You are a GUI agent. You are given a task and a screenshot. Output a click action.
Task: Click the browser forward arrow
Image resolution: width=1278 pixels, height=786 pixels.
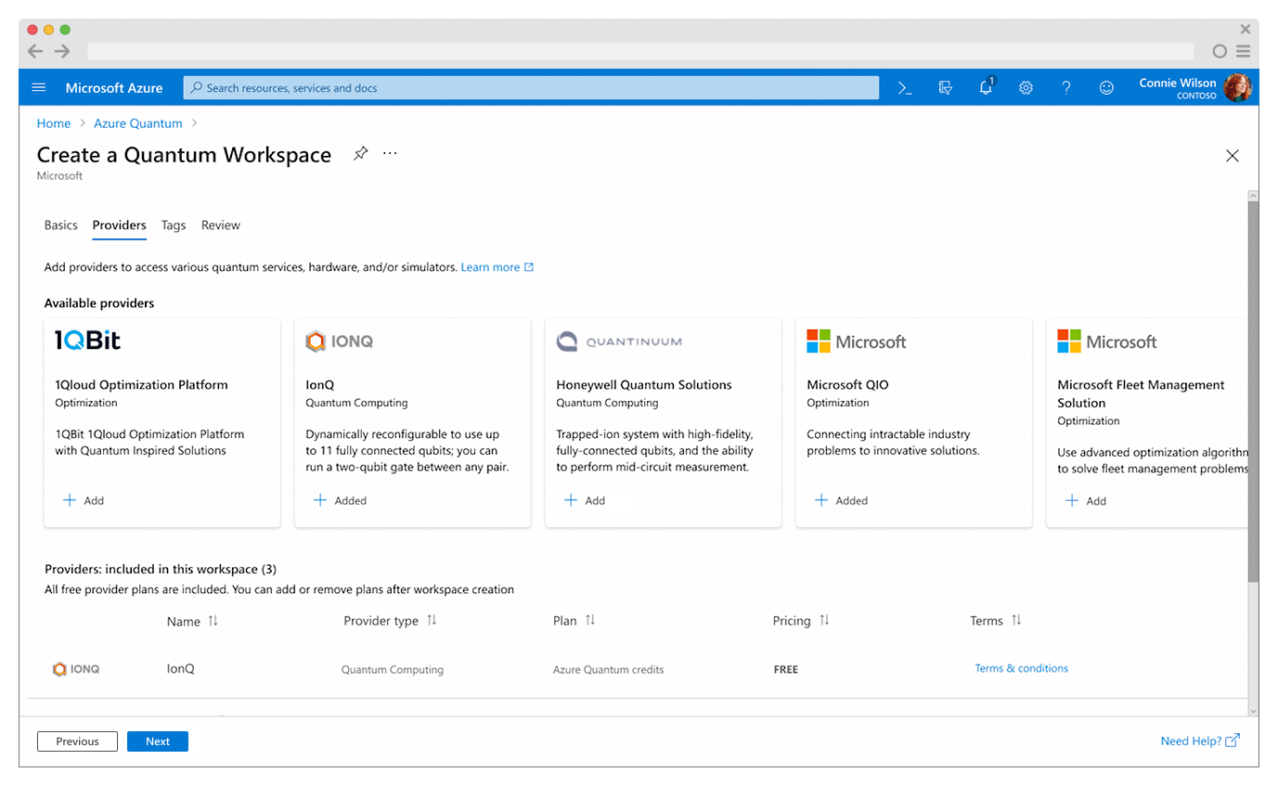62,51
